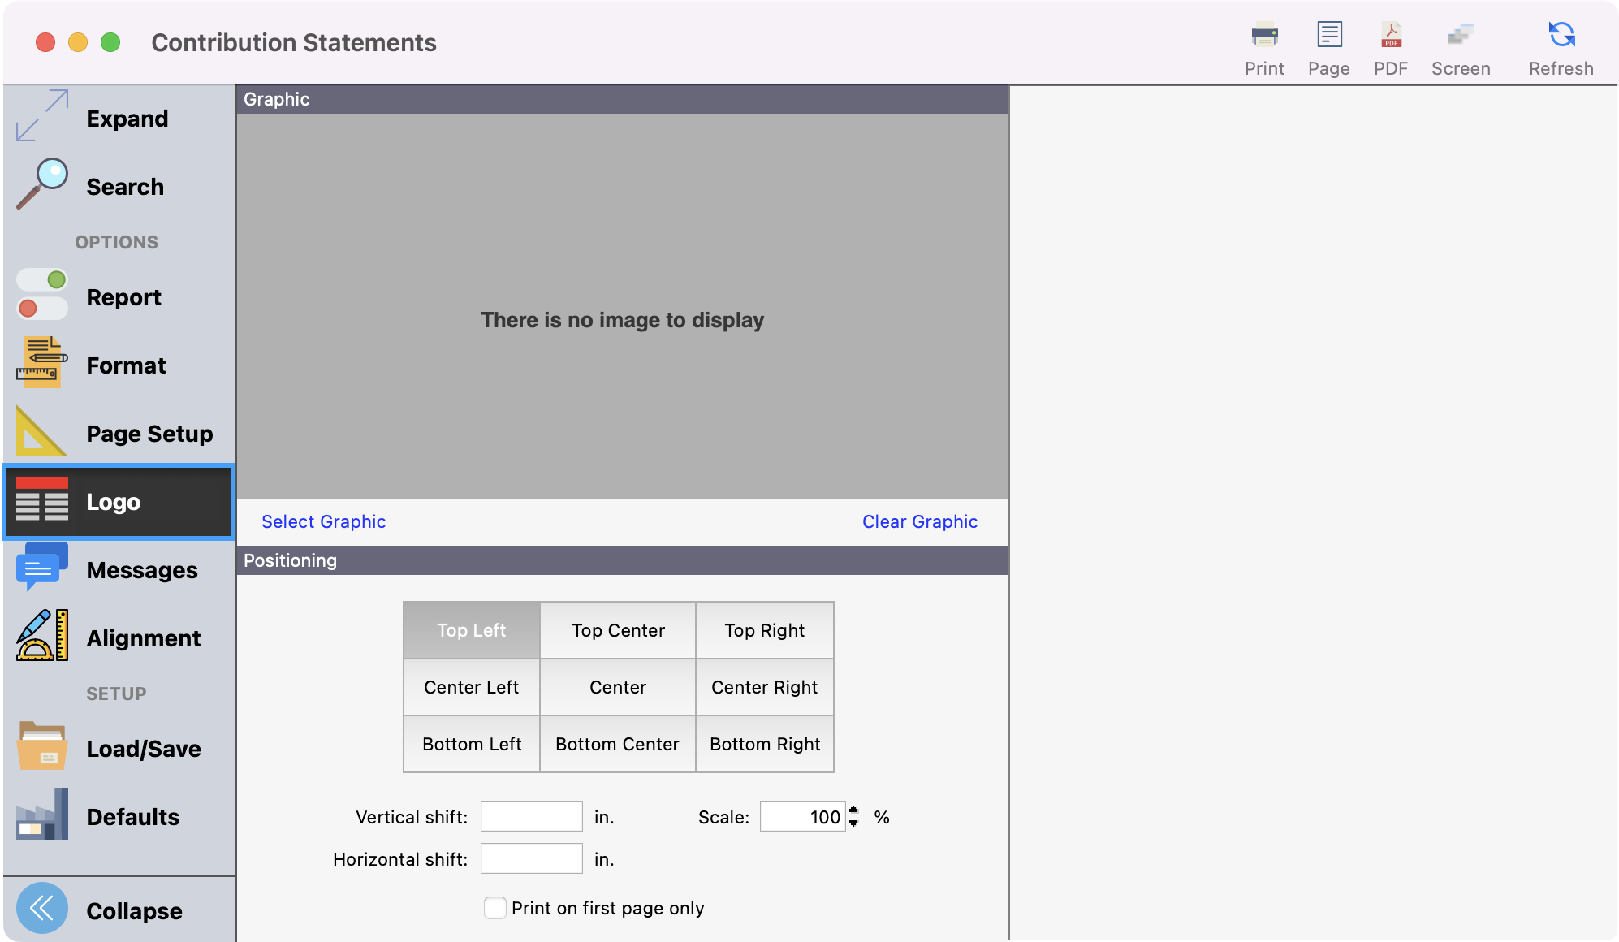Increase Scale with the stepper arrow
The width and height of the screenshot is (1619, 942).
853,810
